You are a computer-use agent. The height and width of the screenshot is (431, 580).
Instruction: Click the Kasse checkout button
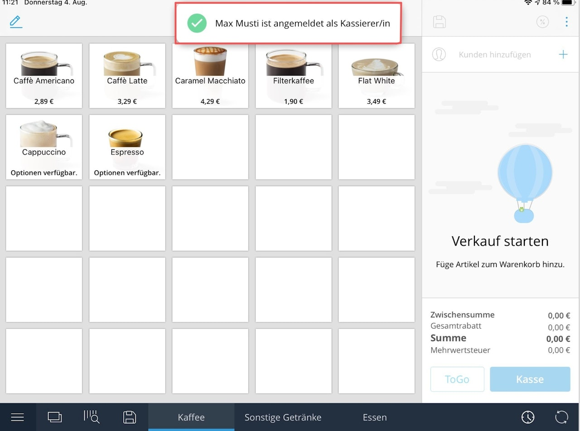(530, 379)
